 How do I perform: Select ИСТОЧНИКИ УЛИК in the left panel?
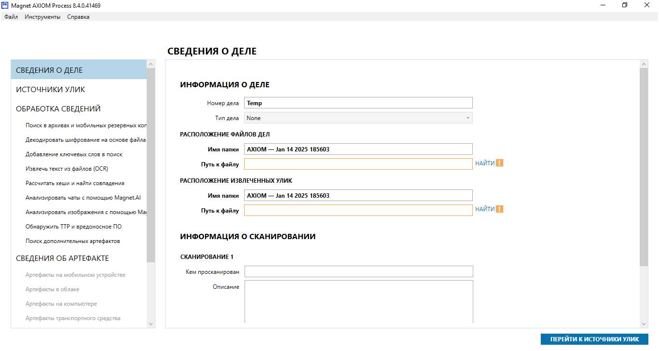click(51, 90)
